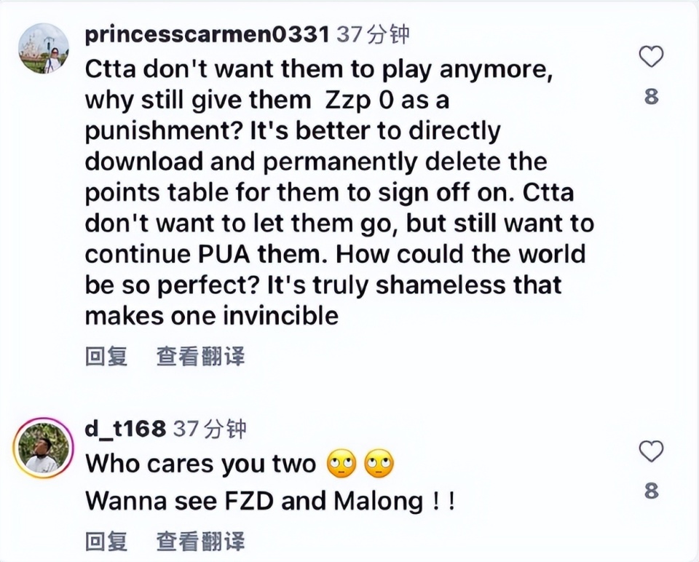Click the "Ctta don't want them to play" line

(319, 69)
